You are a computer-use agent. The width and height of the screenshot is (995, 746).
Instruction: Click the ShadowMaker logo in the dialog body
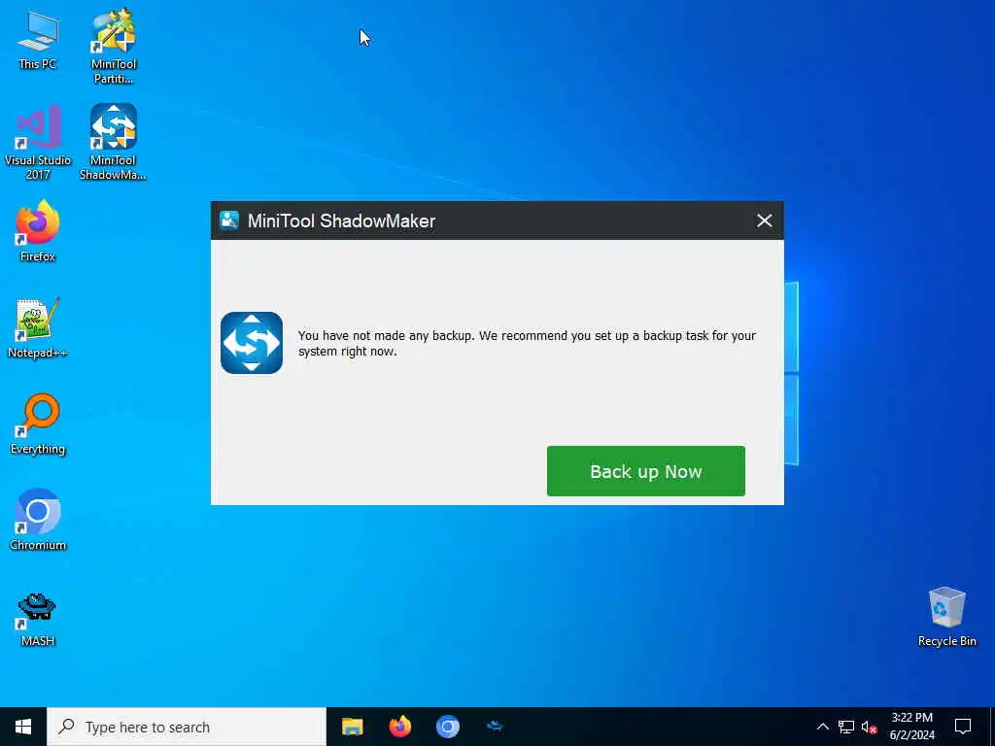[x=252, y=343]
